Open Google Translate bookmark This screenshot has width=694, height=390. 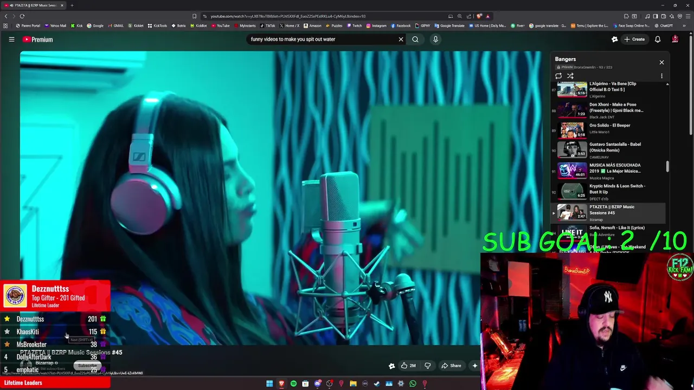coord(449,25)
